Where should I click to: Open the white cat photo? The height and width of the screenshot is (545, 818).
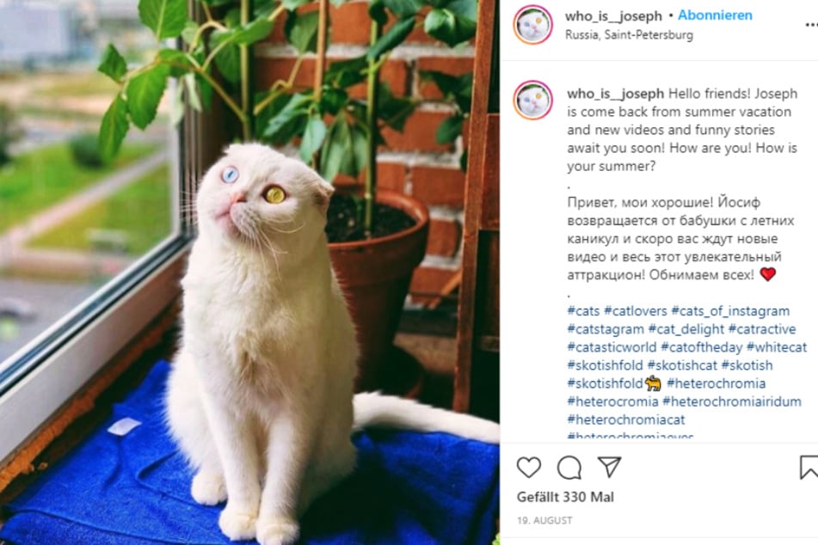click(249, 272)
